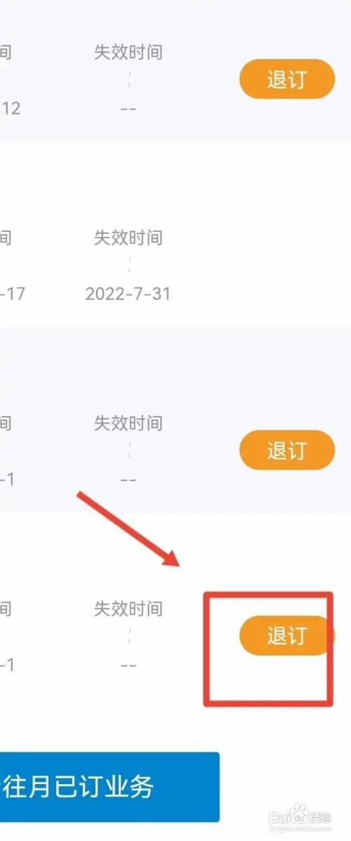Tap the -- expiry value above the red arrow

[128, 480]
